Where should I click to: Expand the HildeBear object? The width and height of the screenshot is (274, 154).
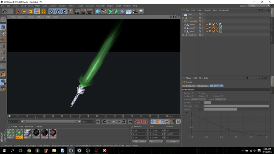(x=183, y=35)
